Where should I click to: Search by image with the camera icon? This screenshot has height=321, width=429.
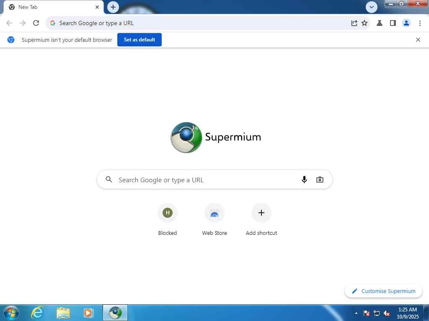[x=320, y=180]
